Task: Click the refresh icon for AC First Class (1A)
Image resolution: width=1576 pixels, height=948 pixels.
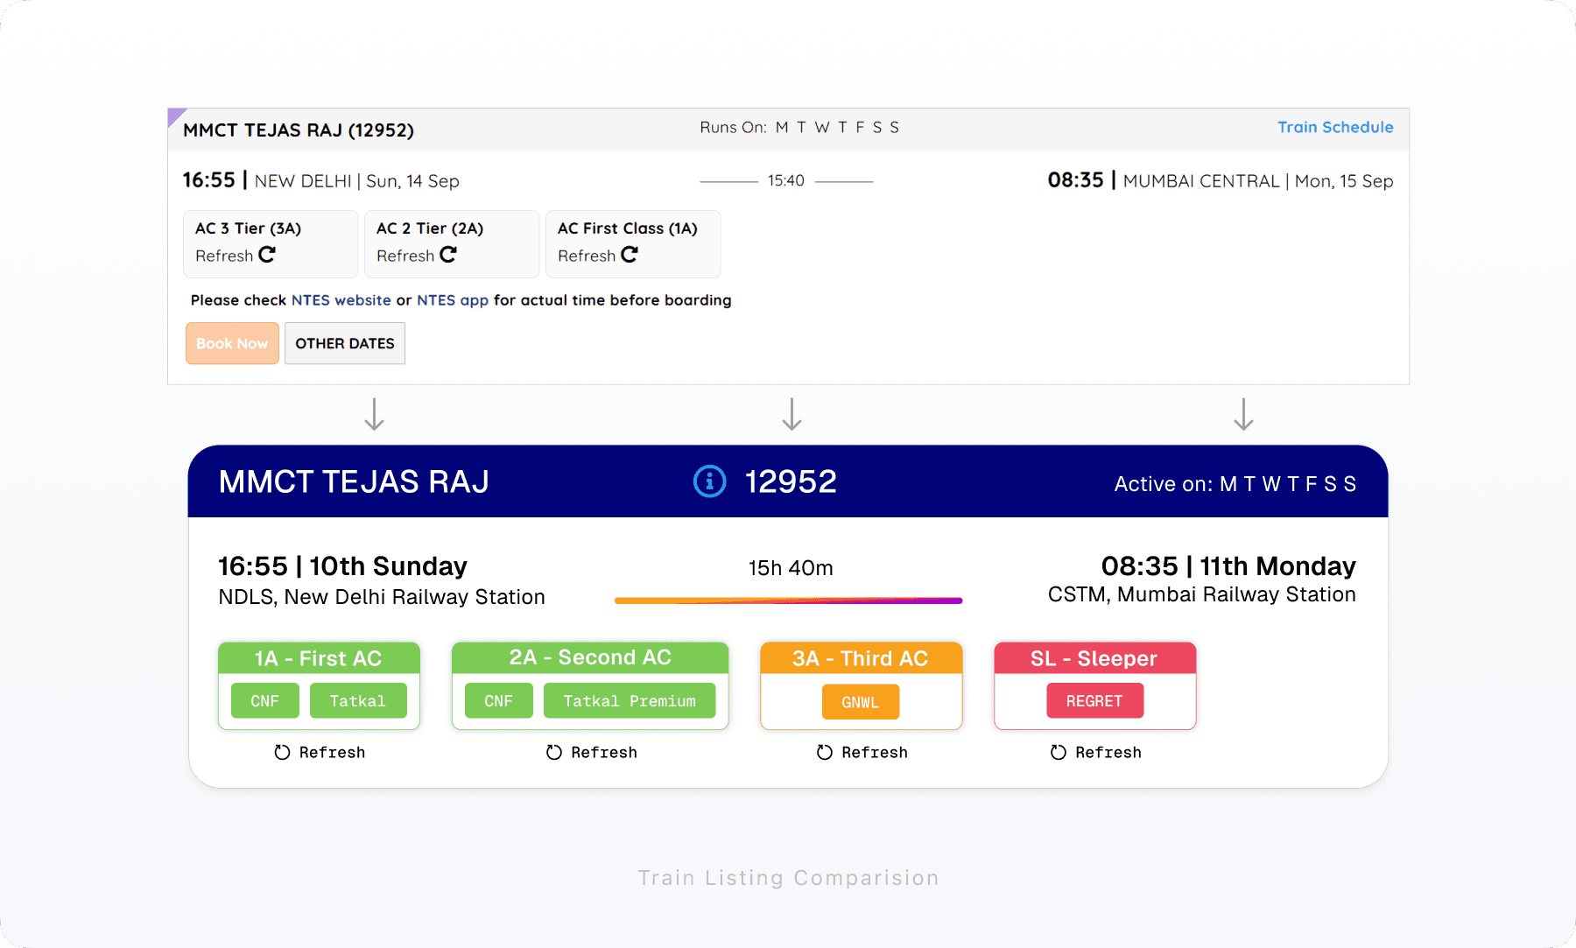Action: coord(630,255)
